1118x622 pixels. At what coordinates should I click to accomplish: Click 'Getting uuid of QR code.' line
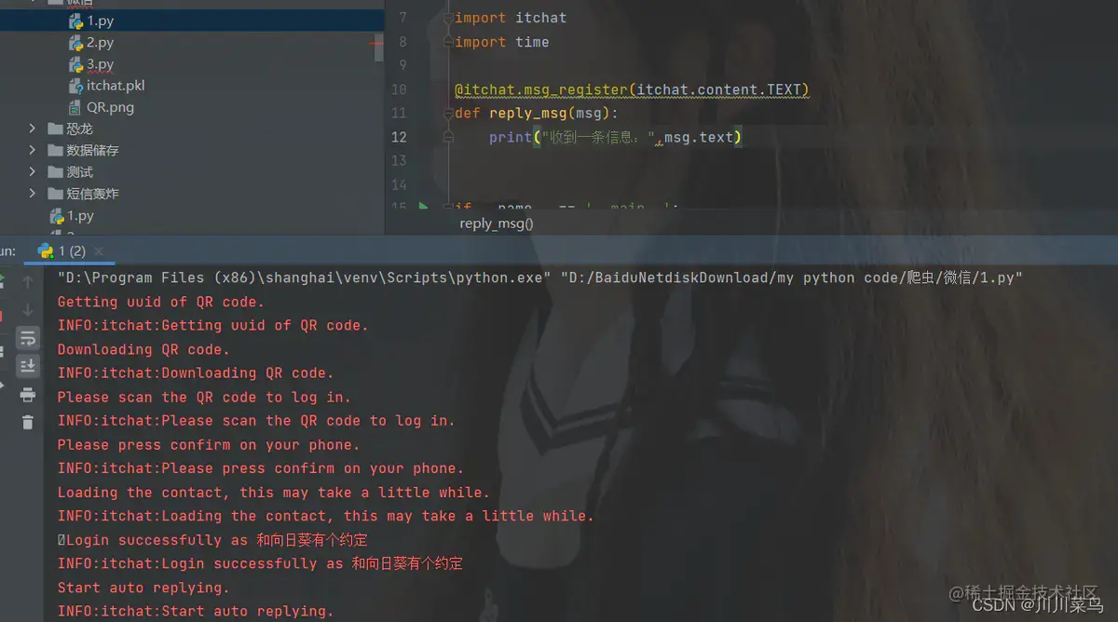point(161,302)
